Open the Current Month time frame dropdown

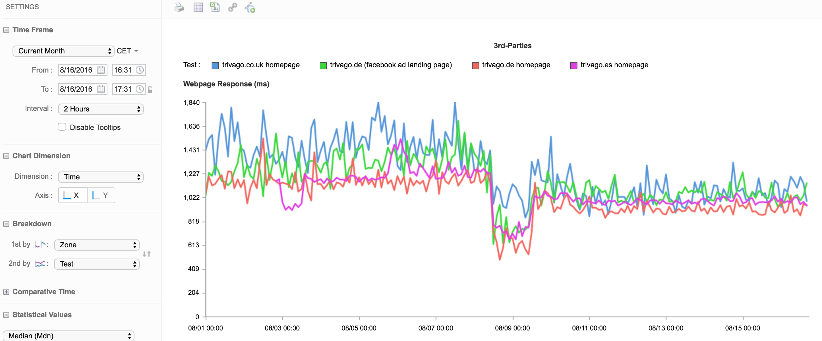point(63,51)
